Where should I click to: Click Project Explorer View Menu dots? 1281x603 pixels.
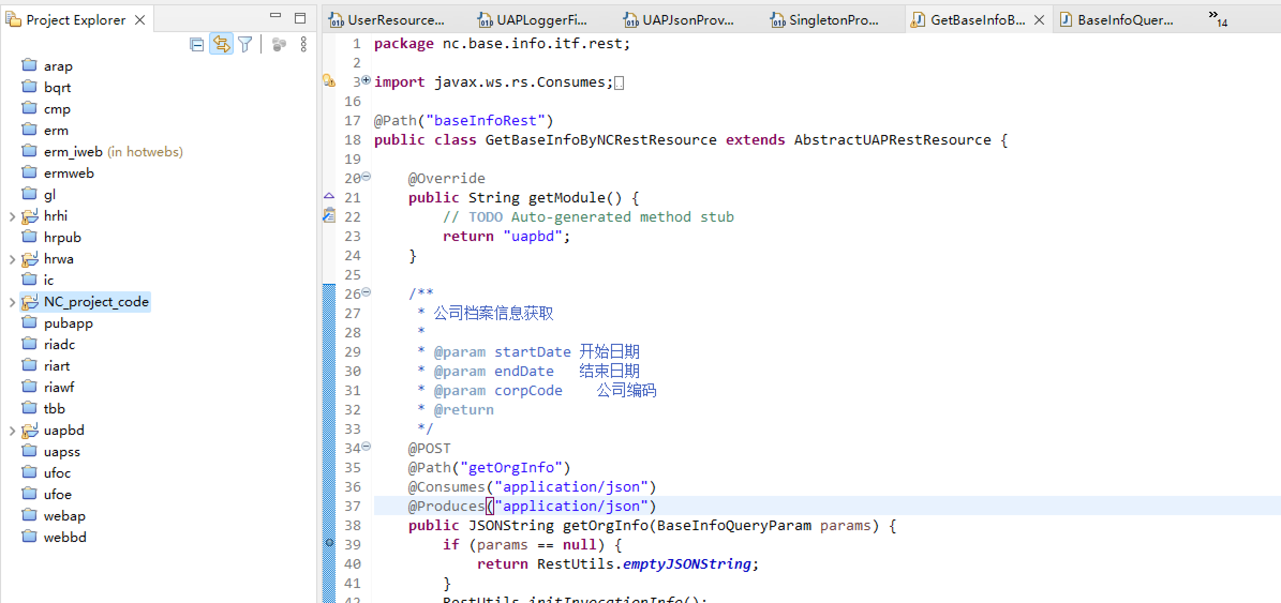(303, 44)
